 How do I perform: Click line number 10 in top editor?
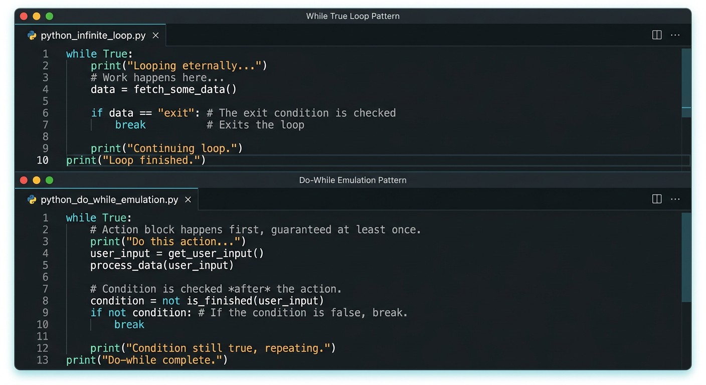coord(43,160)
